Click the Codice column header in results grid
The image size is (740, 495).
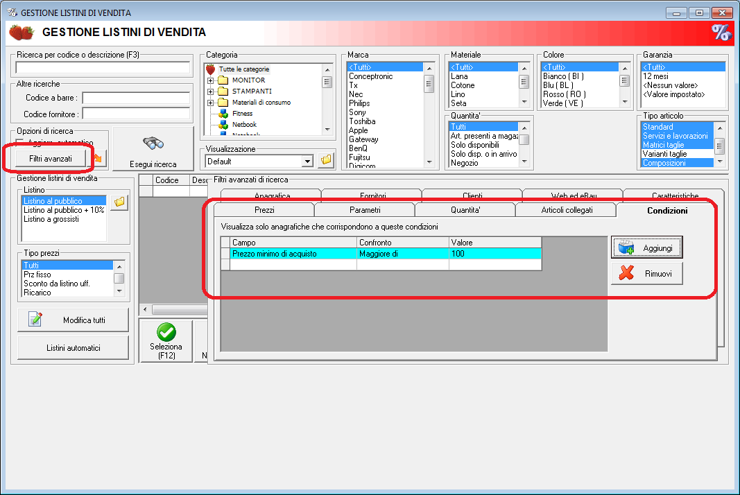[171, 180]
